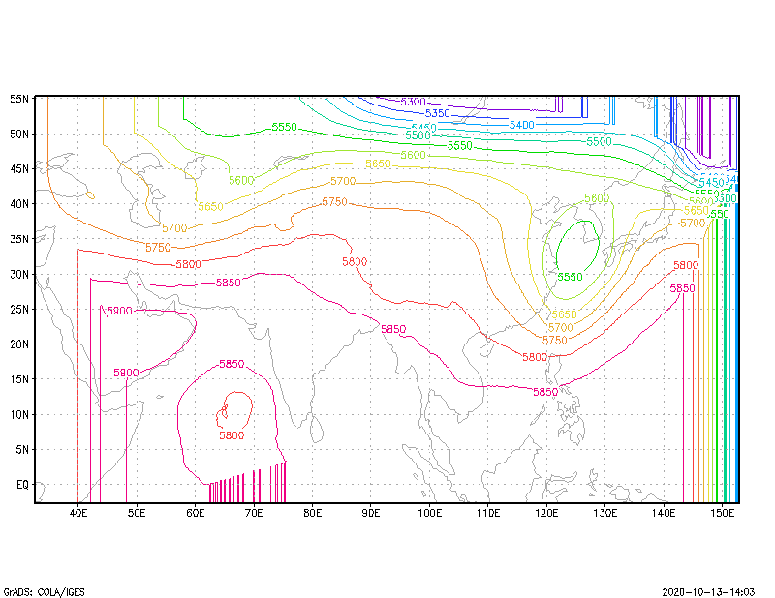Viewport: 775px width, 598px height.
Task: Click the red 5800 label under Arabian Sea closed contour
Action: tap(232, 435)
